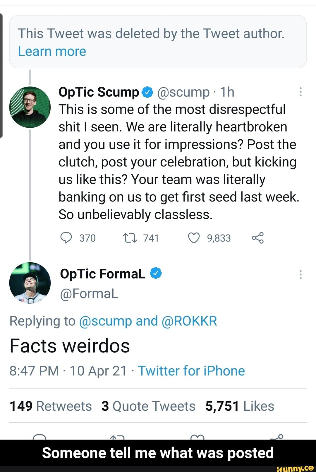
Task: Click the heart icon below FormaL's tweet
Action: (198, 437)
